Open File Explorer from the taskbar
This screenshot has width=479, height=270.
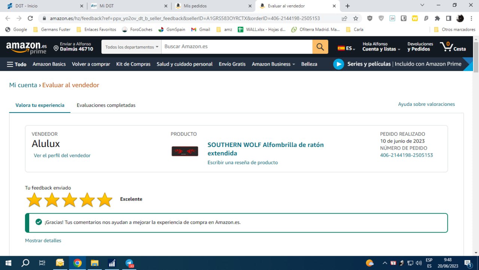(x=95, y=263)
